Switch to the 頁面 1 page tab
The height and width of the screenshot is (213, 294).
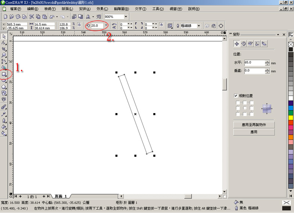[x=61, y=196]
